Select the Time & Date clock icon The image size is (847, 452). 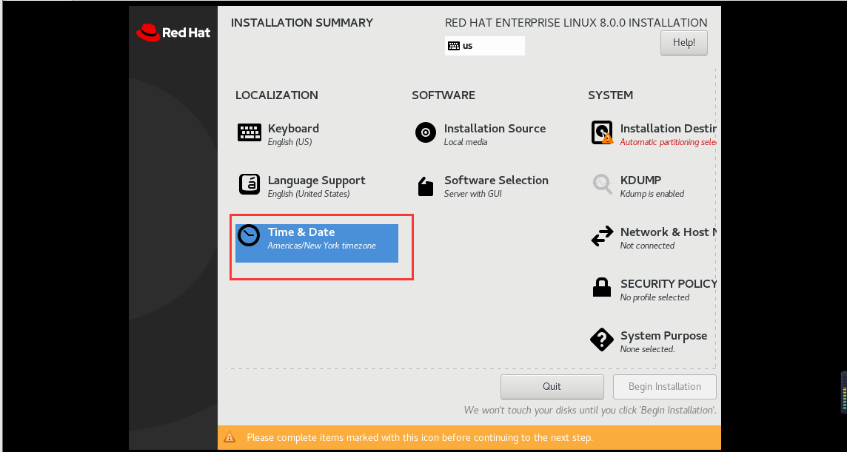point(249,236)
